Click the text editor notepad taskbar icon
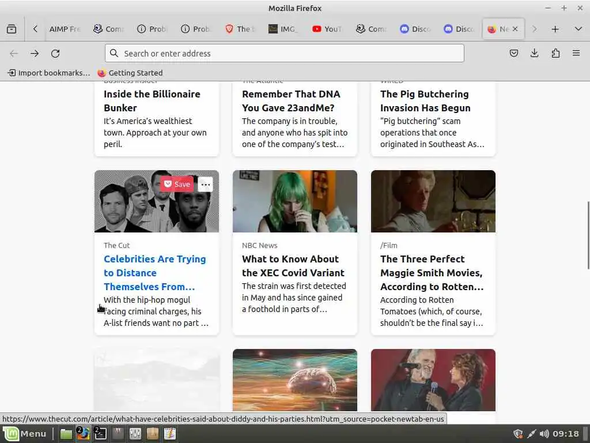 170,434
